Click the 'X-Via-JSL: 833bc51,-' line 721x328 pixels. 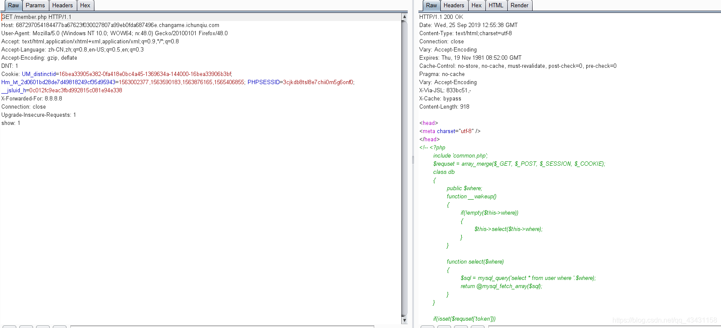click(x=445, y=91)
